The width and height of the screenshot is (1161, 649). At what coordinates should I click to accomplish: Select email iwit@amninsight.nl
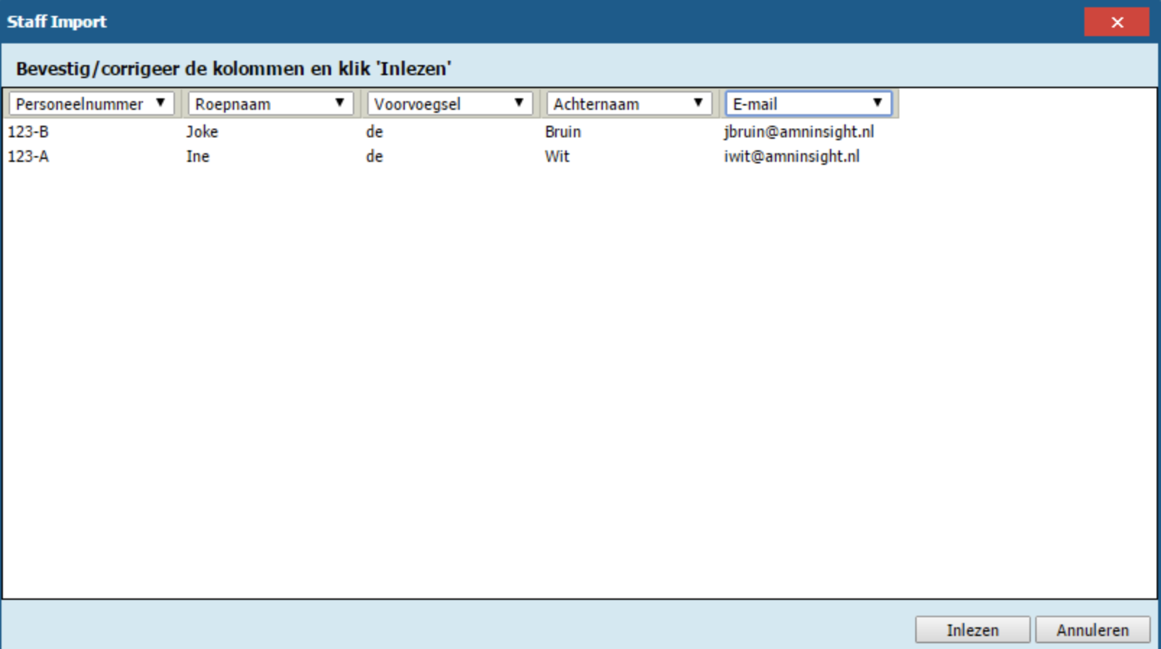coord(792,157)
